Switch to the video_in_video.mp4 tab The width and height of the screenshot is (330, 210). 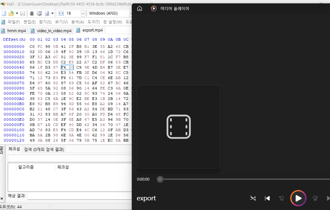[x=51, y=31]
